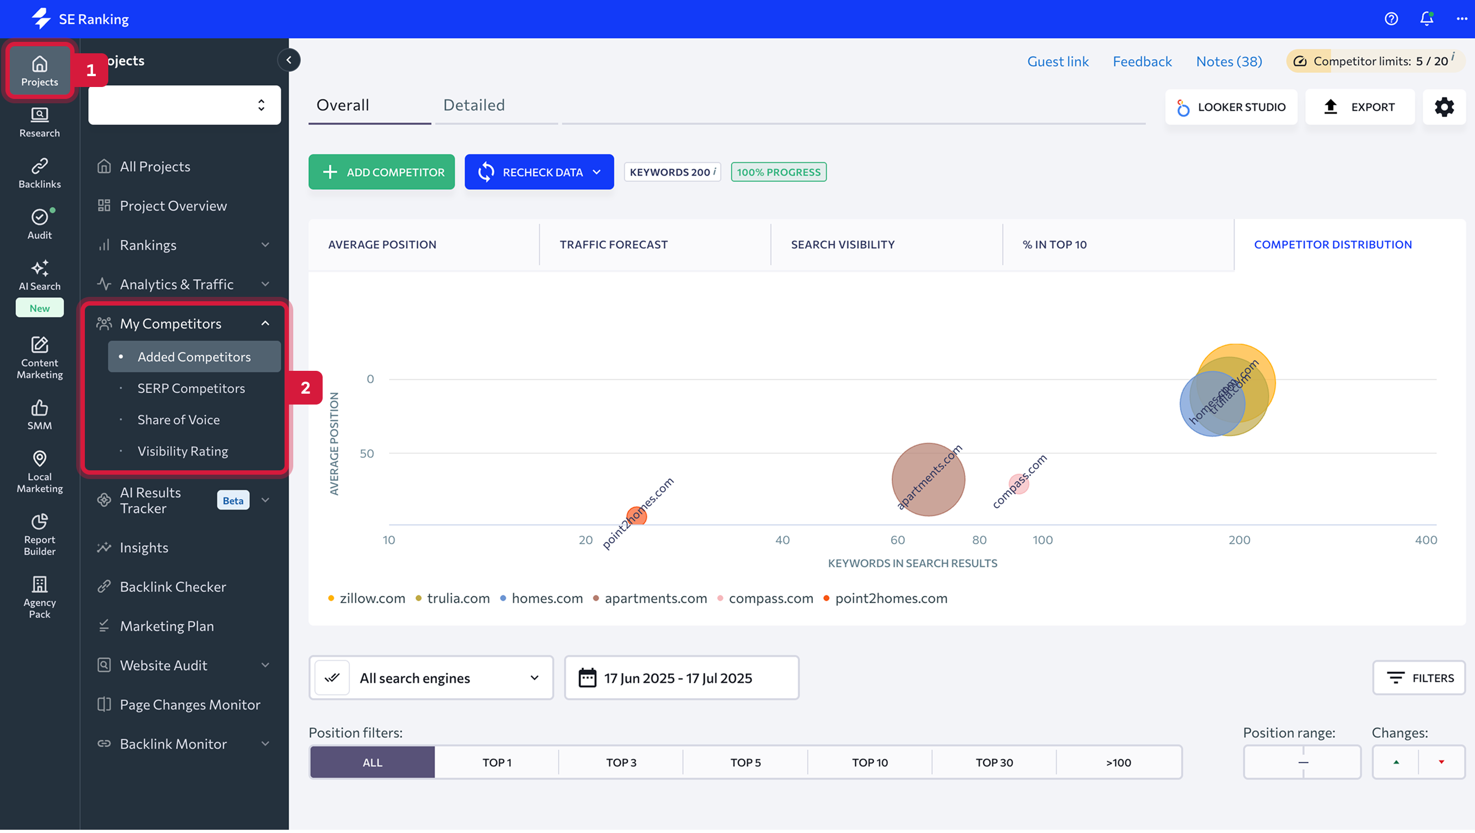Click the compass.com bubble in chart
Viewport: 1475px width, 833px height.
point(1019,483)
